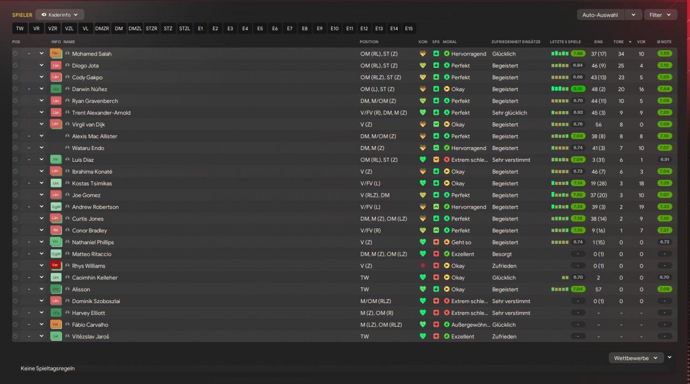Click Virgil van Dijk's match sharpness icon
The width and height of the screenshot is (690, 384).
pyautogui.click(x=436, y=125)
